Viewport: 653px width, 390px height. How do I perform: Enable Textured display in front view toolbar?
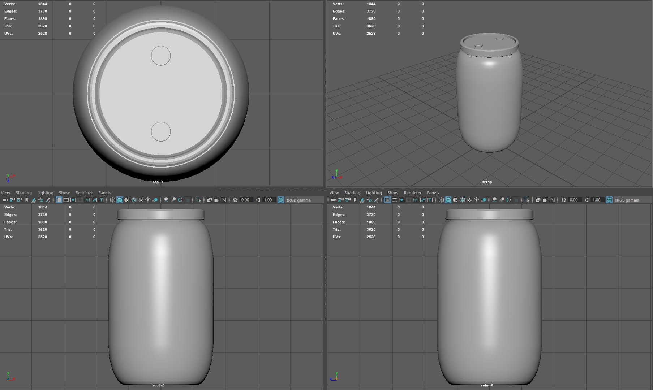coord(141,200)
